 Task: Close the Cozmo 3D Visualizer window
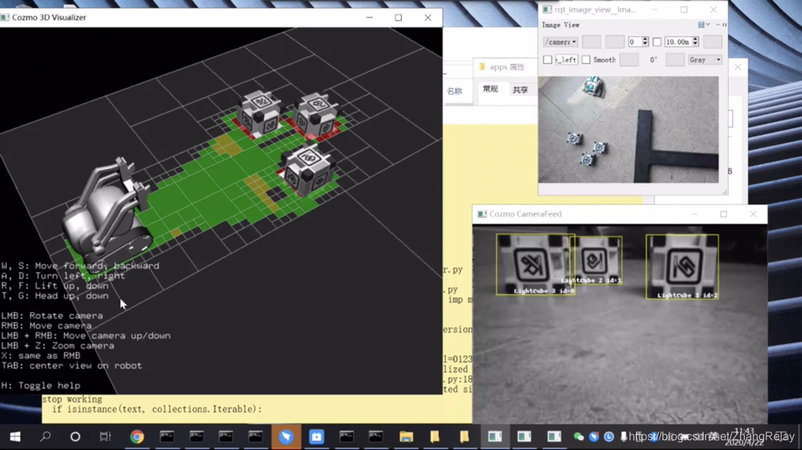click(428, 17)
